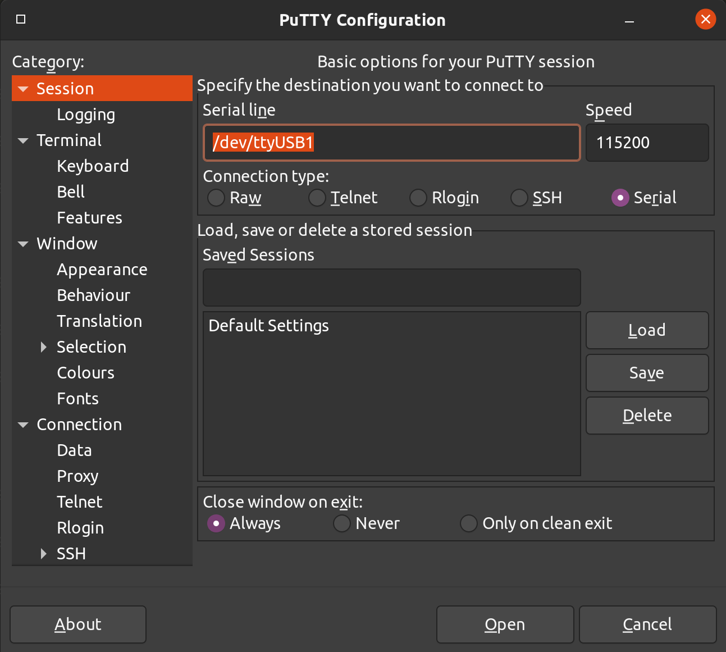This screenshot has width=726, height=652.
Task: Select 'Only on clean exit' option
Action: tap(468, 523)
